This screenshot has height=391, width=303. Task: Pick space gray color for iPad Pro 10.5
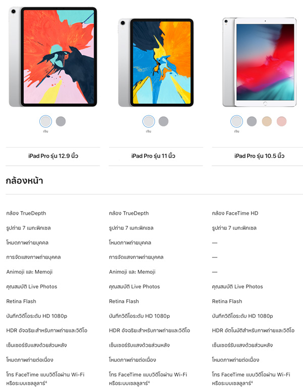252,121
